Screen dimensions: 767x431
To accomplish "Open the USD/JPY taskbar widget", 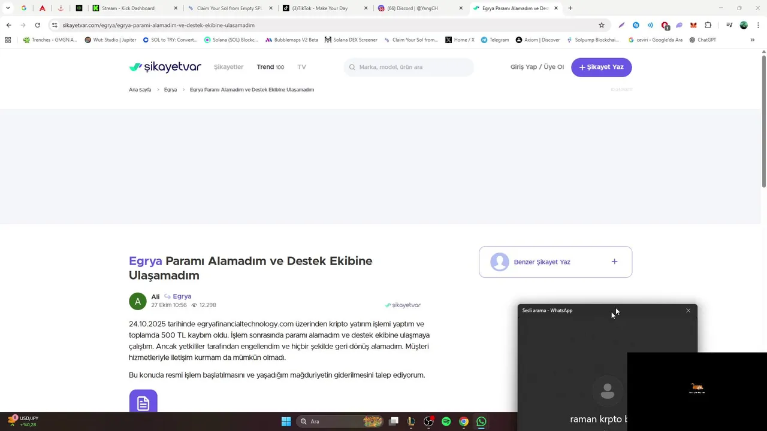I will (23, 421).
